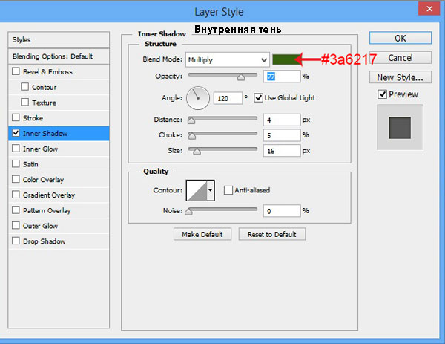
Task: Click the Make Default button
Action: pos(202,234)
